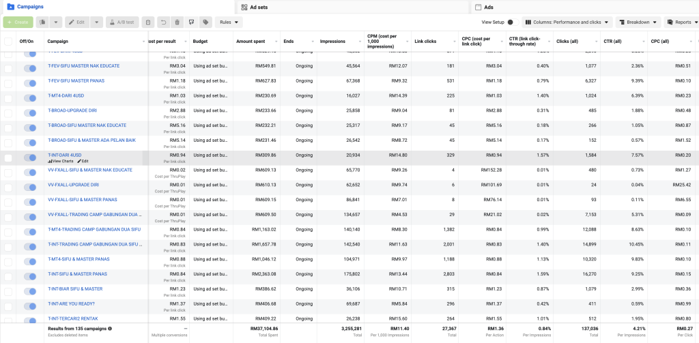This screenshot has width=699, height=343.
Task: Click CPC (all) value RM25.42
Action: click(683, 185)
